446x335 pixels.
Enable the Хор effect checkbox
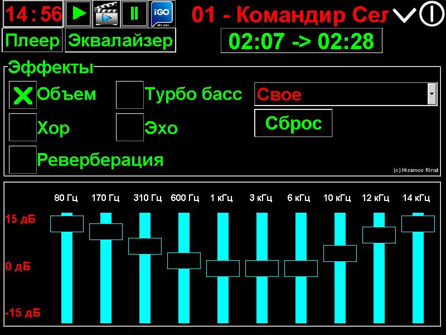click(x=23, y=127)
